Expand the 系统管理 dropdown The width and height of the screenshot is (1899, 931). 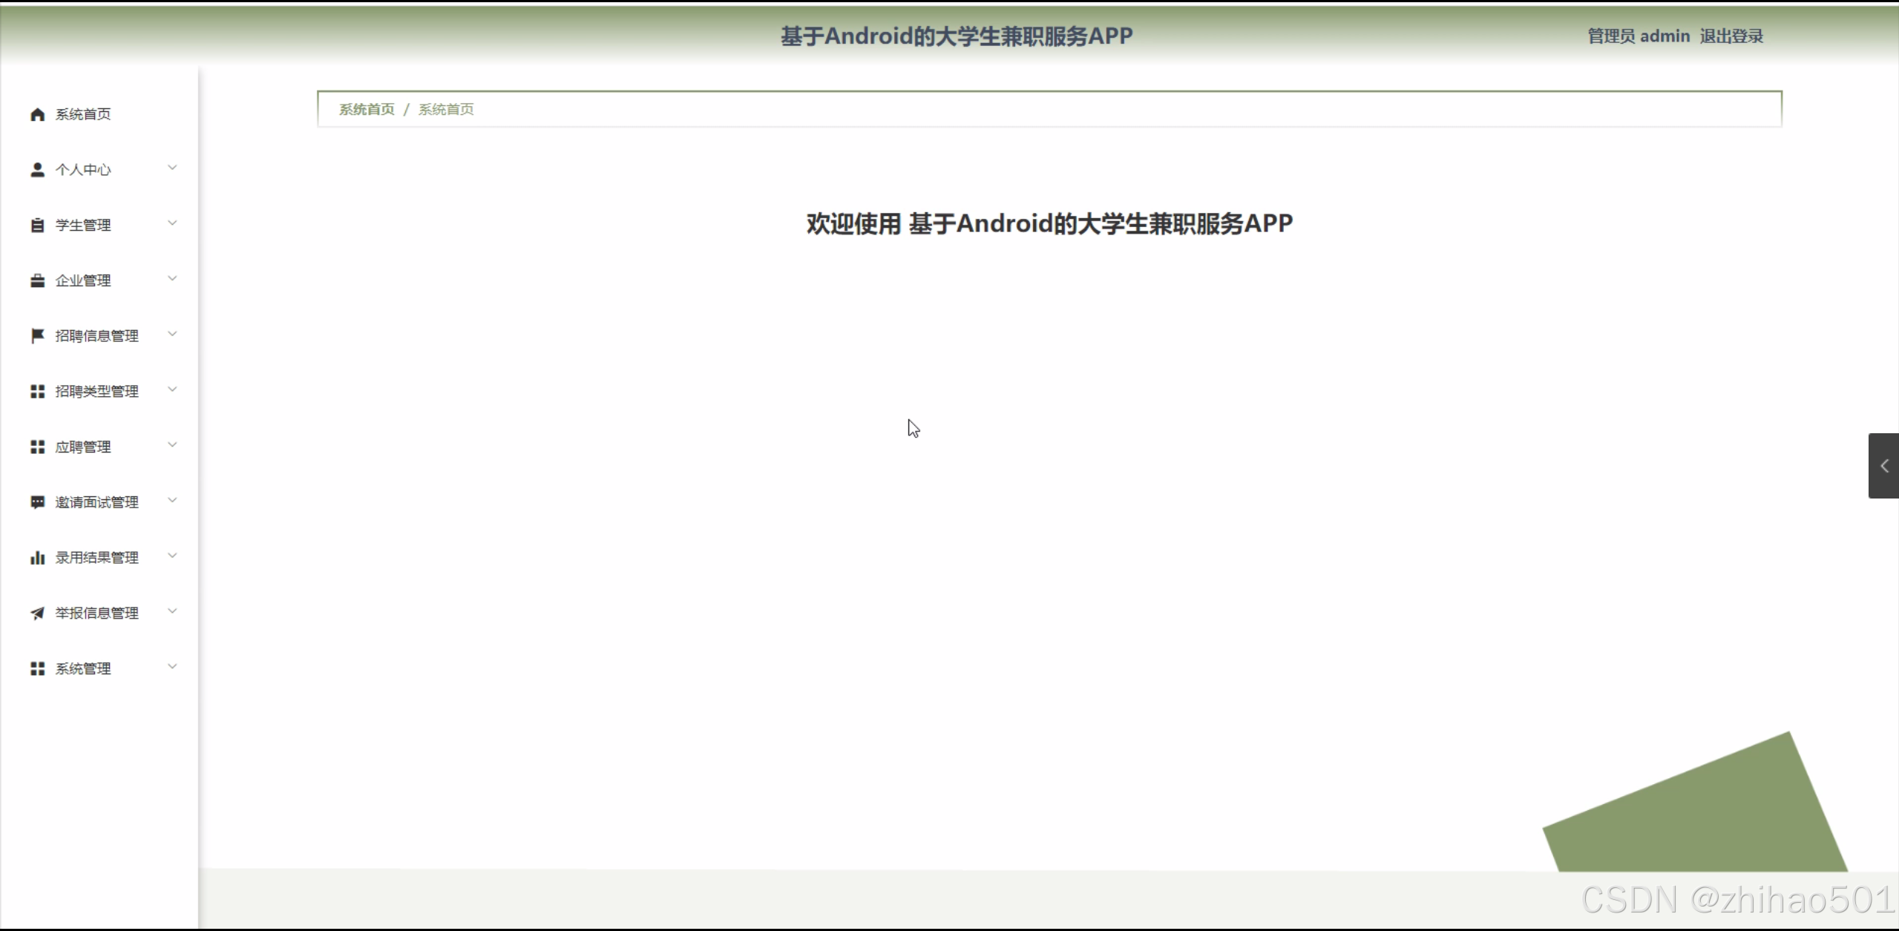coord(172,666)
